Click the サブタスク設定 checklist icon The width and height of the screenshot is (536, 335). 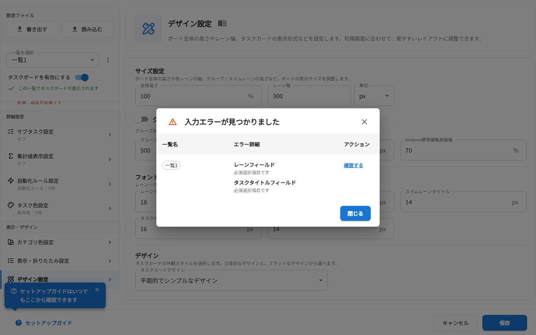(x=11, y=131)
